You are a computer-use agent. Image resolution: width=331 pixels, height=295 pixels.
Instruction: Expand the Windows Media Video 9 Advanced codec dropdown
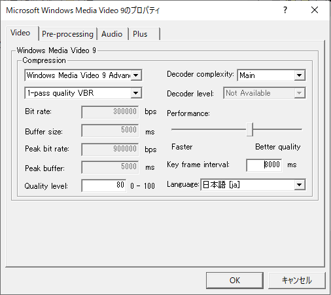tap(83, 75)
